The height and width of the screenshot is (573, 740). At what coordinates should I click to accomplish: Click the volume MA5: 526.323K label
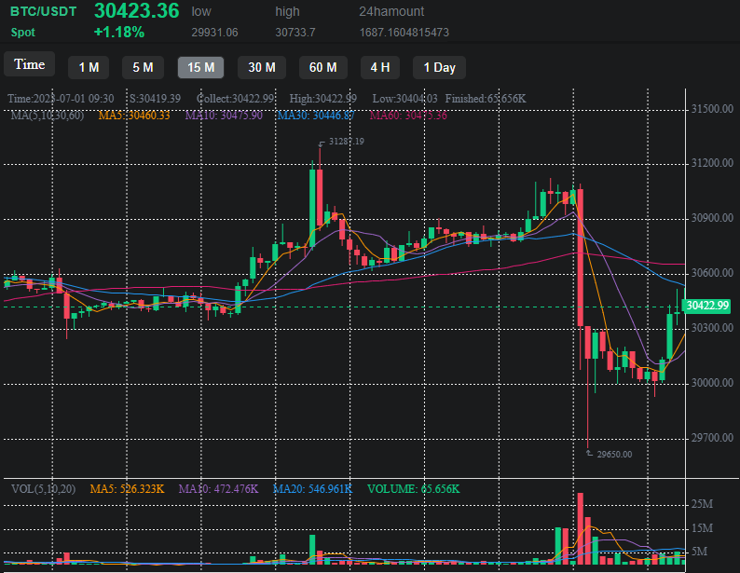[x=127, y=489]
